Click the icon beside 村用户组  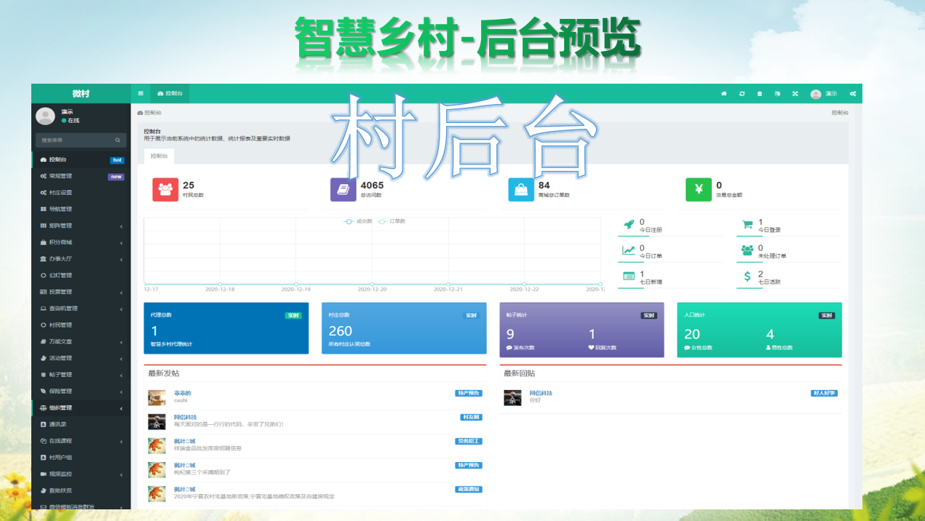[x=44, y=457]
